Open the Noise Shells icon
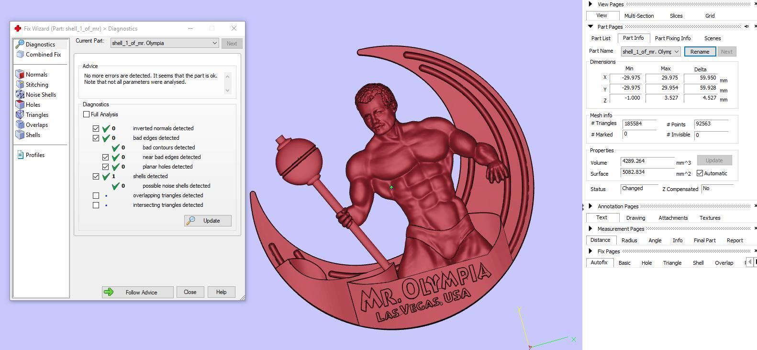This screenshot has width=757, height=350. (x=20, y=94)
